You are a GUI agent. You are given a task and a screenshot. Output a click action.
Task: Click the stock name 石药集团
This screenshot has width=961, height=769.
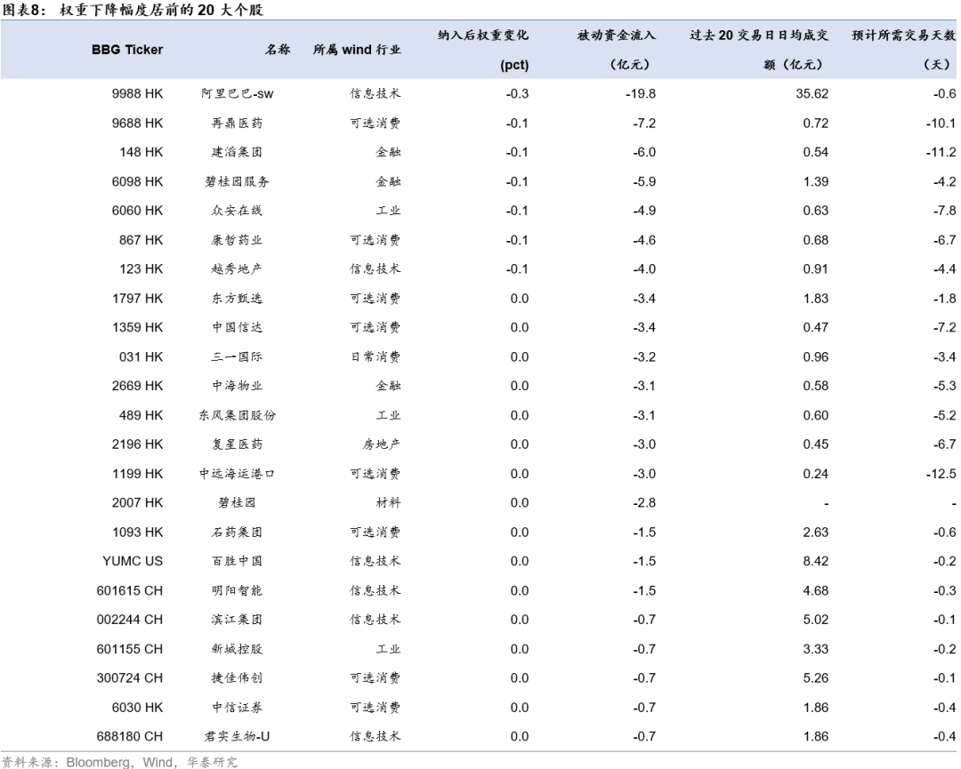coord(238,532)
